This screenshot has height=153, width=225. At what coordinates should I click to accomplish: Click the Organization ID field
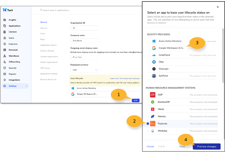(x=85, y=28)
